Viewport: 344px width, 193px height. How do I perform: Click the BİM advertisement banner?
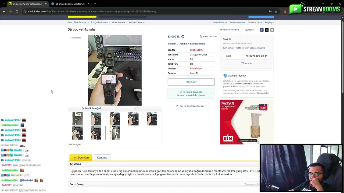(x=247, y=122)
